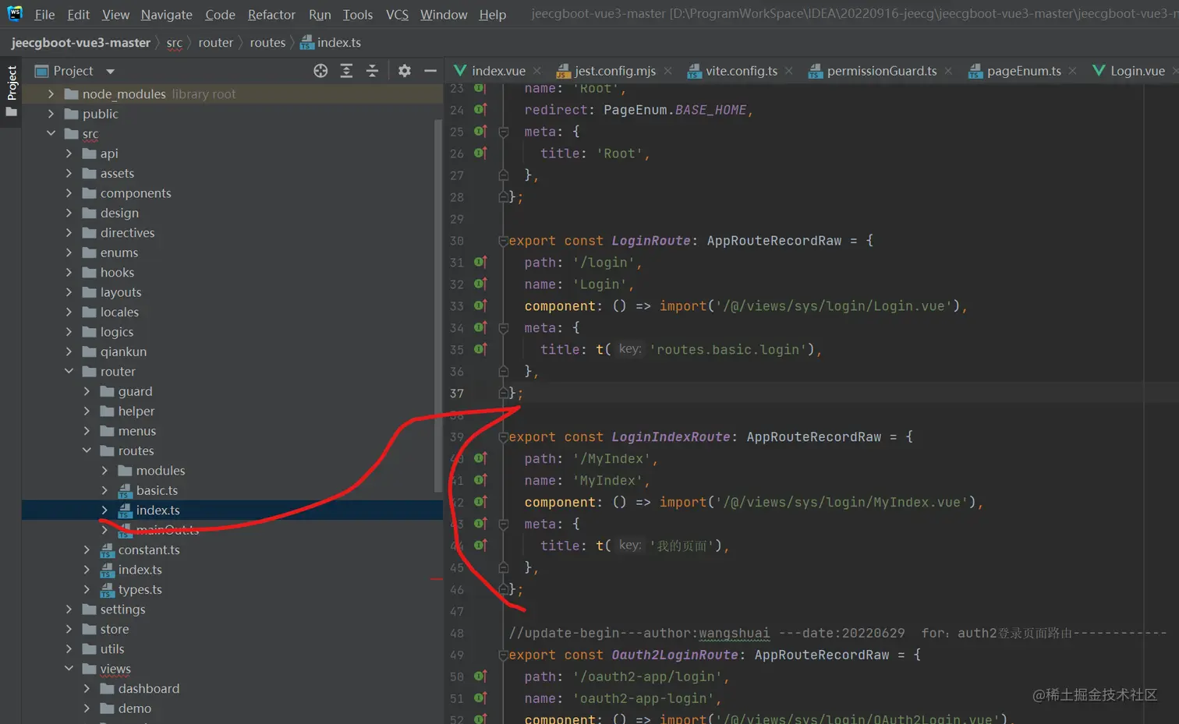Click the src breadcrumb
The height and width of the screenshot is (724, 1179).
[174, 43]
